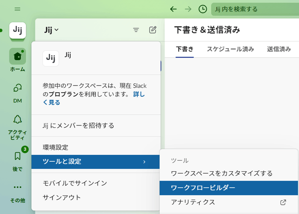Click the filter icon beside Jij header
The height and width of the screenshot is (214, 299).
pos(136,30)
